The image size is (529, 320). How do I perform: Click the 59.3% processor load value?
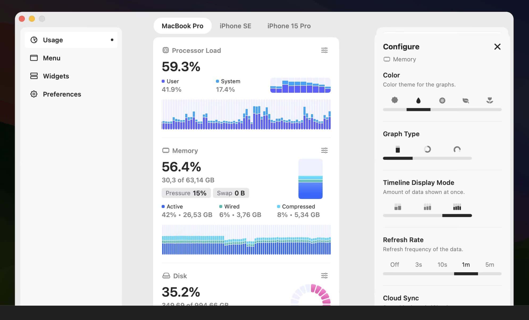coord(181,66)
